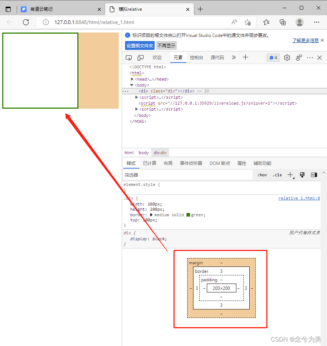Click the 设置根文件夹 button
The width and height of the screenshot is (327, 346).
pyautogui.click(x=140, y=46)
